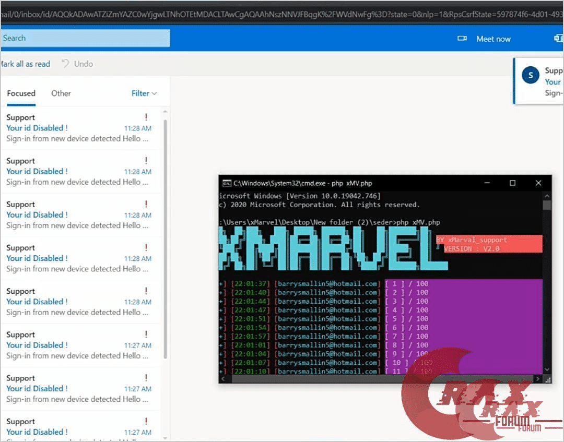Image resolution: width=564 pixels, height=442 pixels.
Task: Minimize the cmd.exe window
Action: tap(487, 183)
